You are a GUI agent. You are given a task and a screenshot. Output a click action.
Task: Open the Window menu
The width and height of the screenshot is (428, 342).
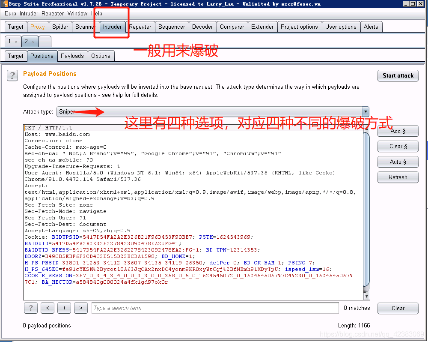pos(77,13)
